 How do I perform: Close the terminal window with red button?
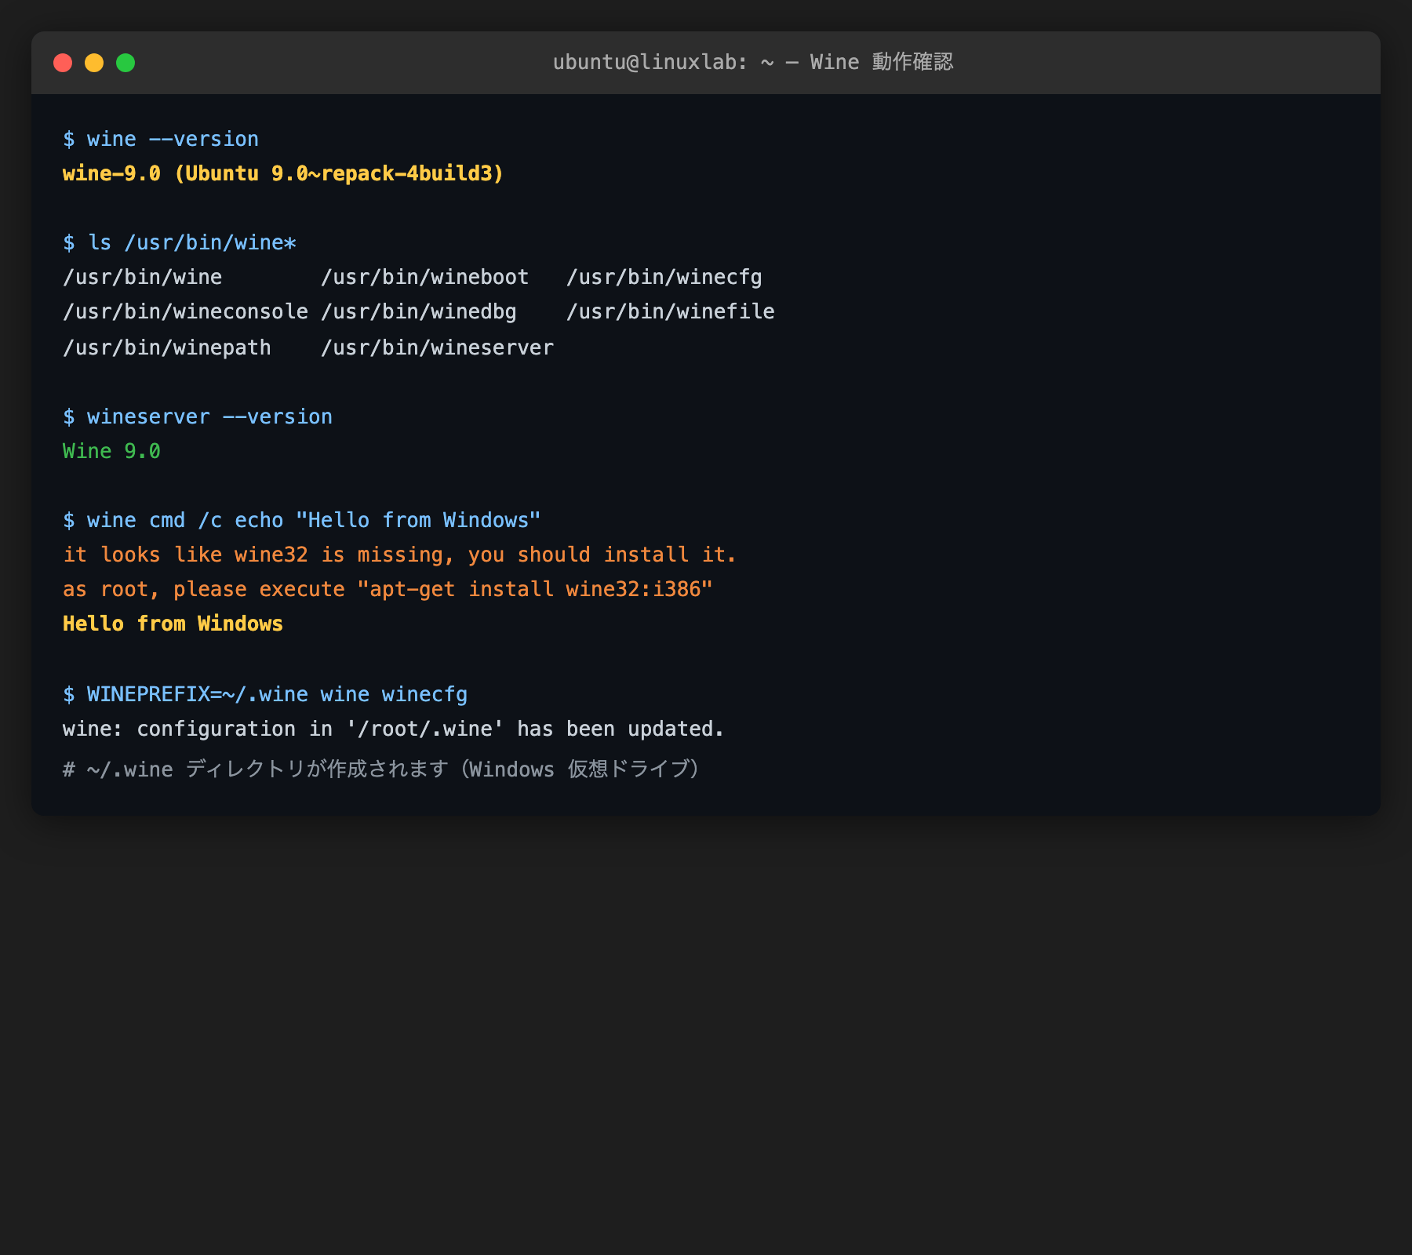click(x=63, y=63)
